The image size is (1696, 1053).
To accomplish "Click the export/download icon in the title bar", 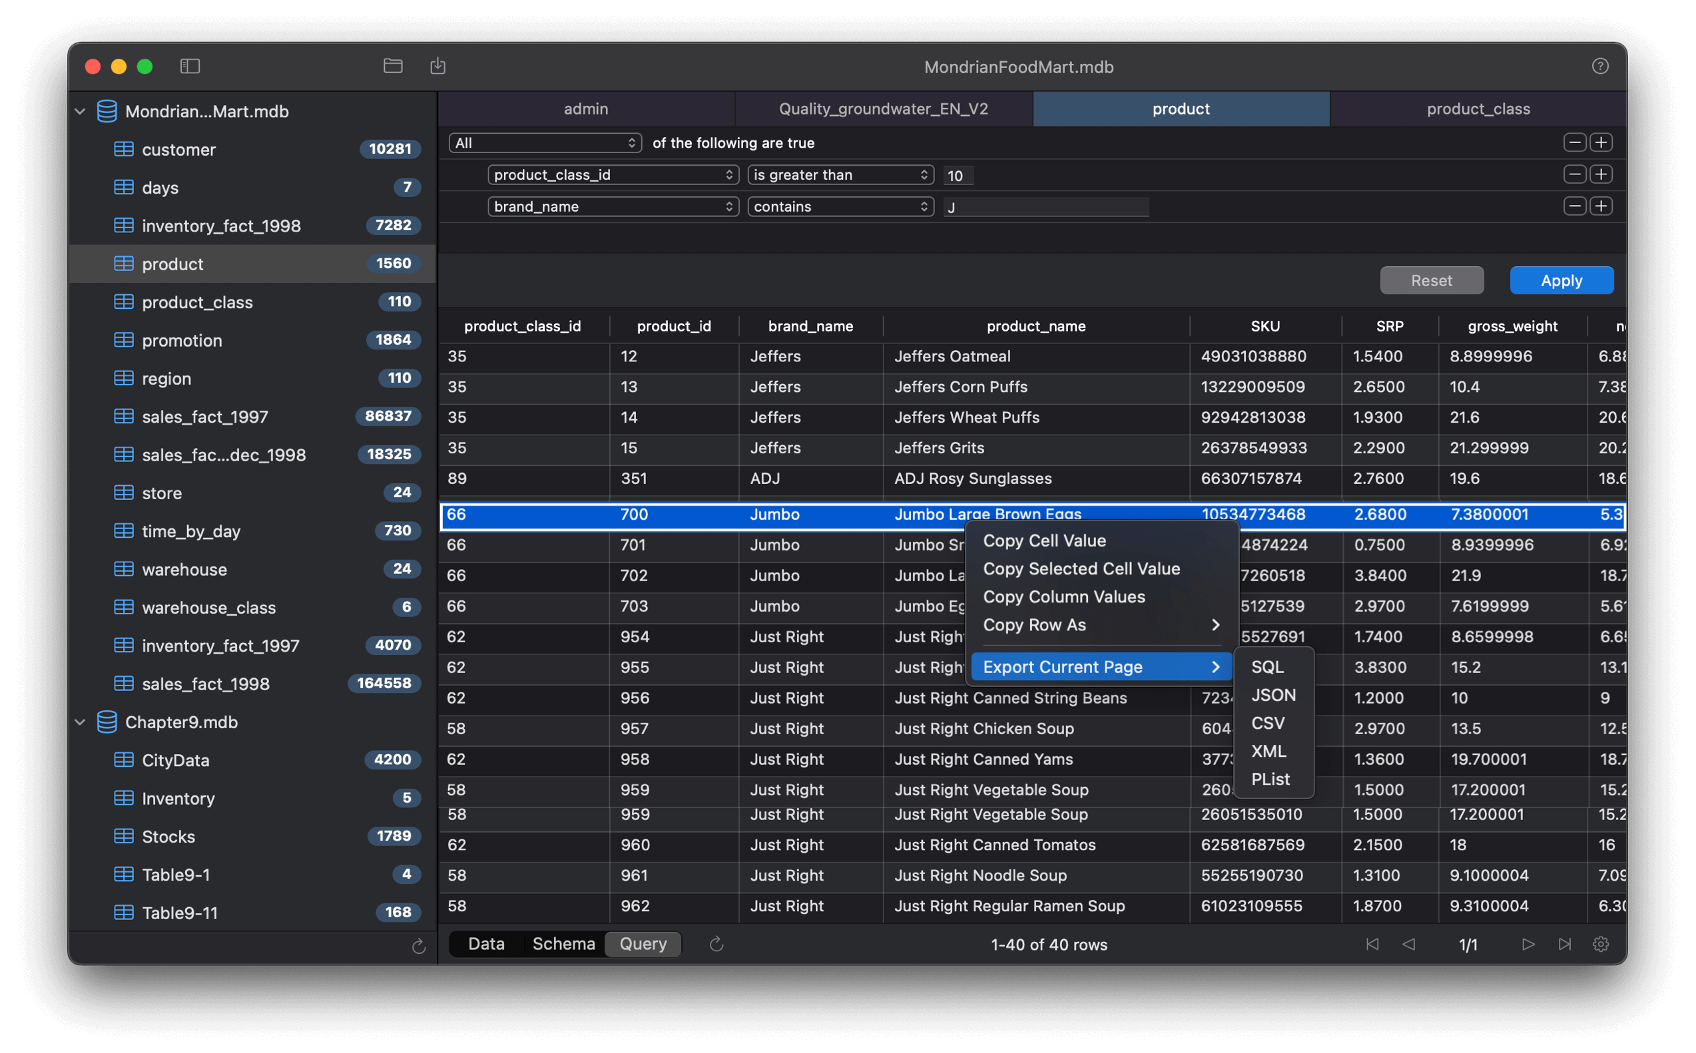I will coord(438,66).
